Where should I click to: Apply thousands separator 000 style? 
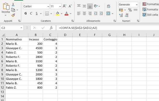[136, 10]
